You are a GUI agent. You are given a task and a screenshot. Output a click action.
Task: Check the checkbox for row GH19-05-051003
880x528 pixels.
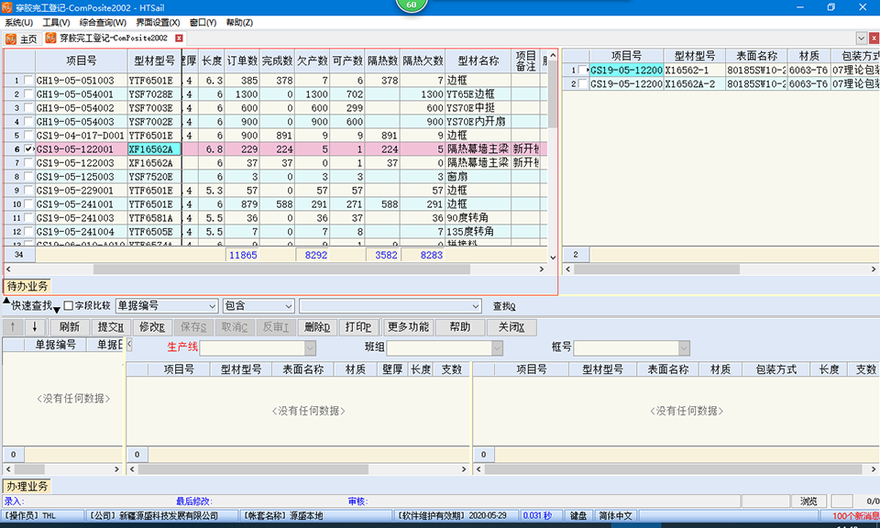point(28,81)
